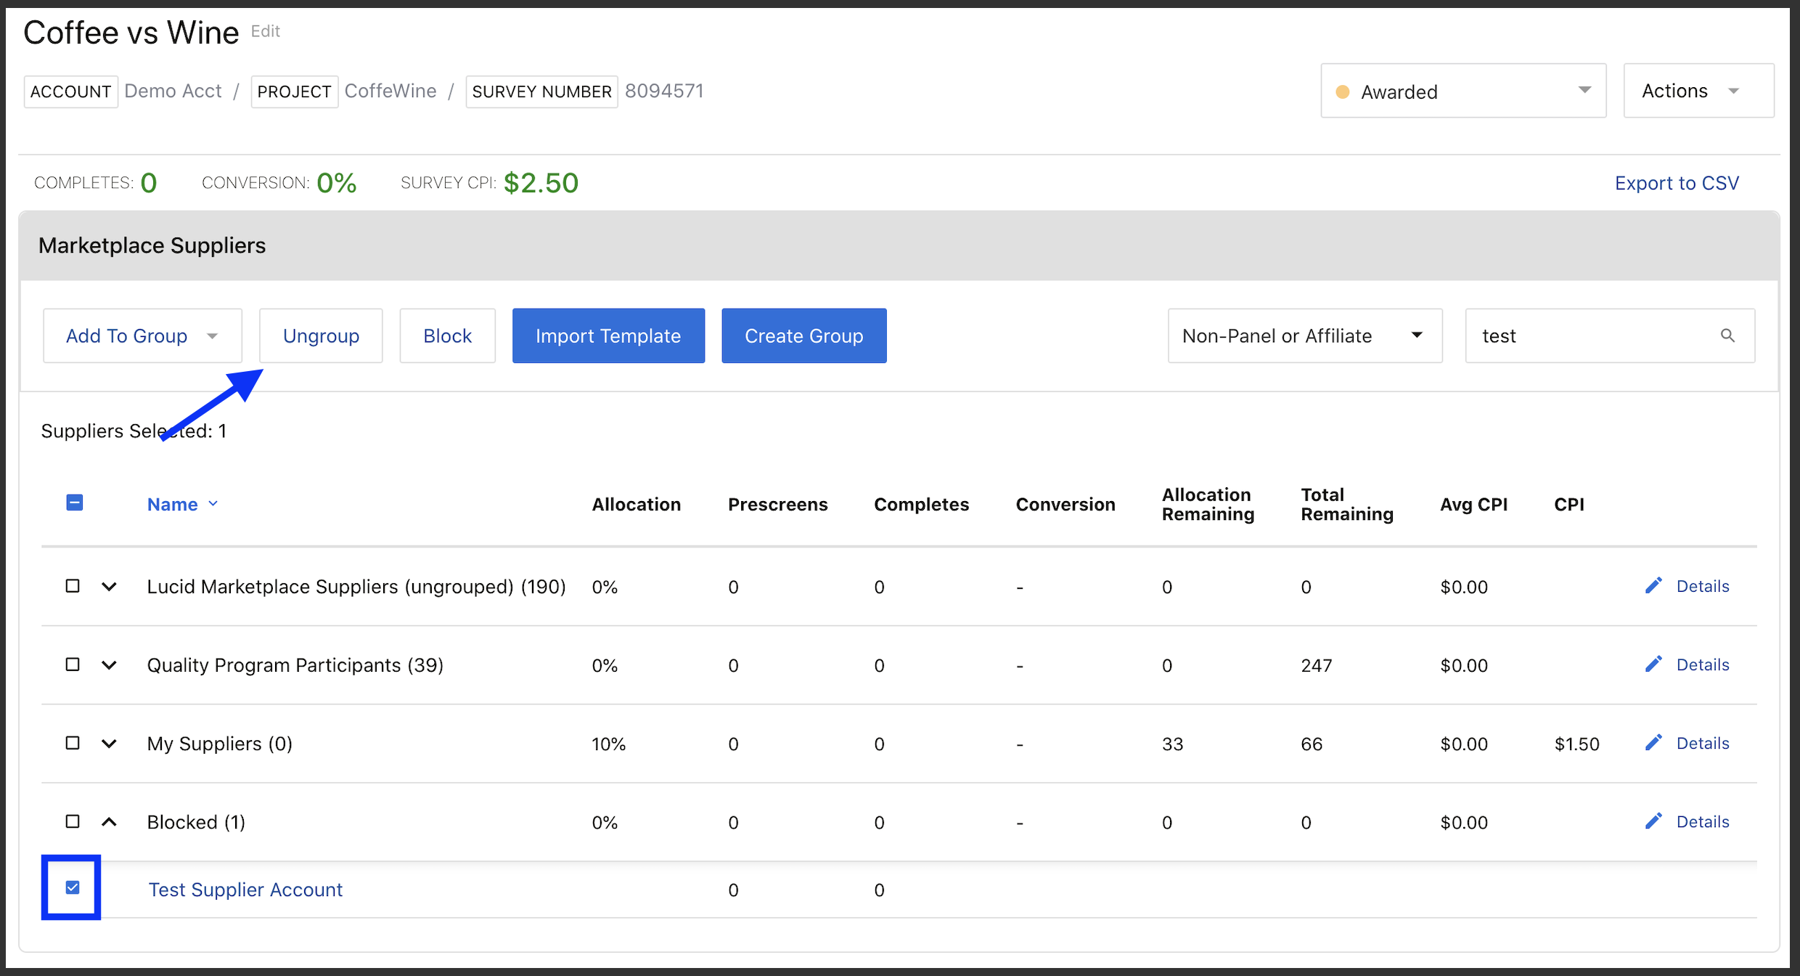Click pencil icon in Lucid Marketplace Suppliers row
1800x976 pixels.
(1653, 586)
